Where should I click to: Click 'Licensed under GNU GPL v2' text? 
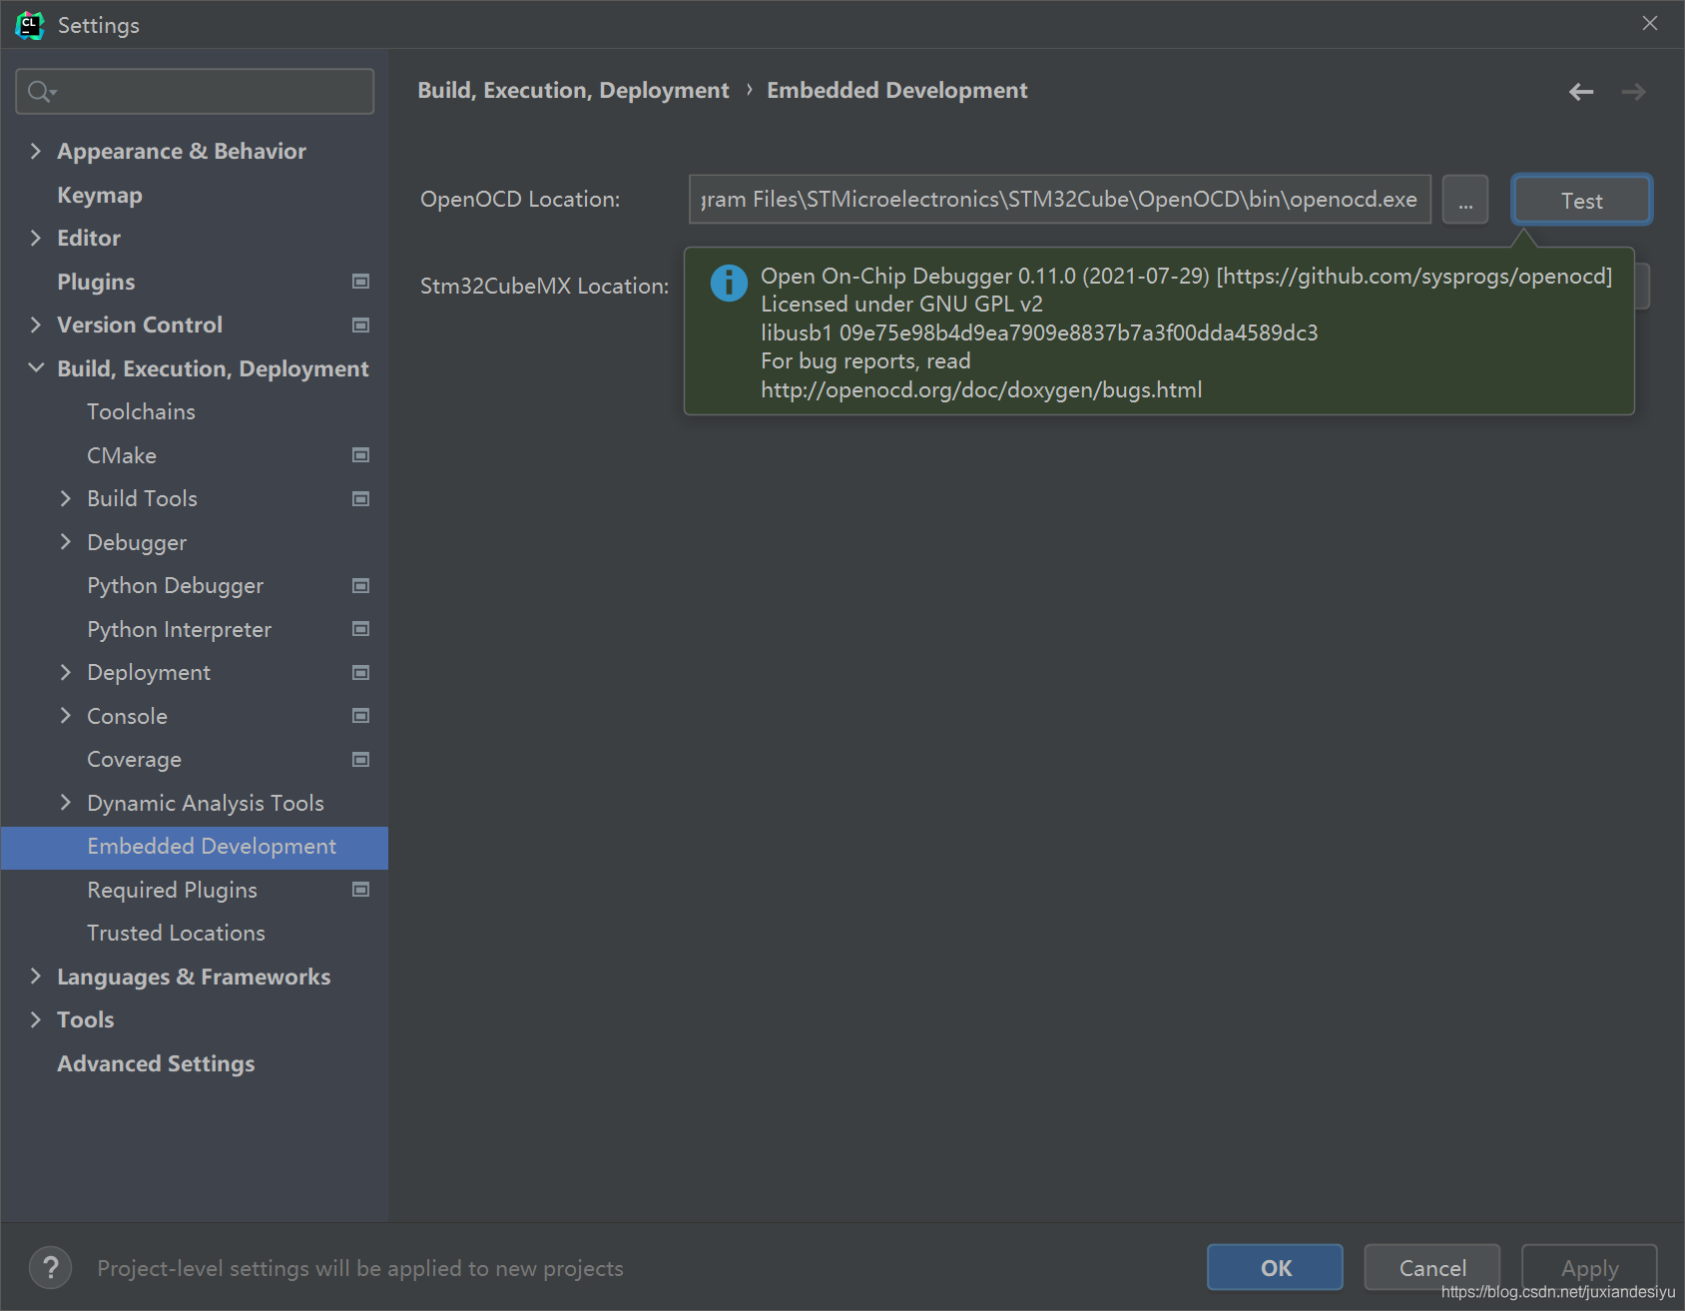[x=901, y=305]
